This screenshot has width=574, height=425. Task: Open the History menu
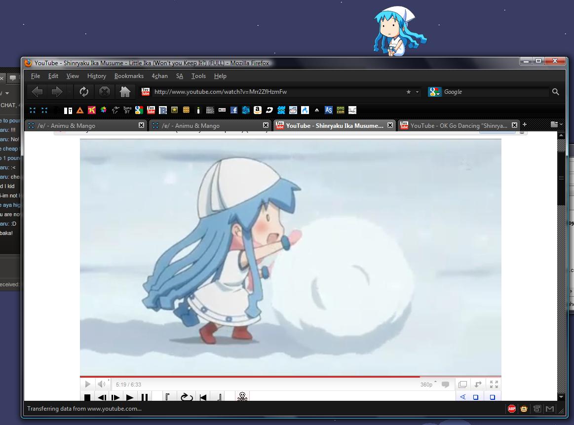click(x=97, y=76)
